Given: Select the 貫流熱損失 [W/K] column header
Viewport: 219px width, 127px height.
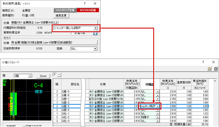Looking at the screenshot, I should 200,83.
